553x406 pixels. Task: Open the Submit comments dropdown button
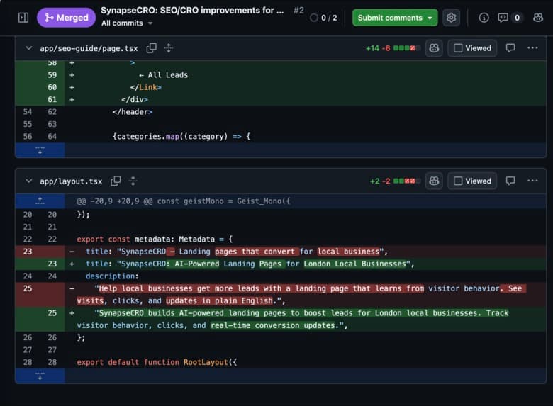coord(395,18)
